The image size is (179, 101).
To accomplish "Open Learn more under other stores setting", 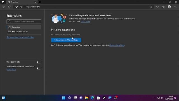I will 11,69.
